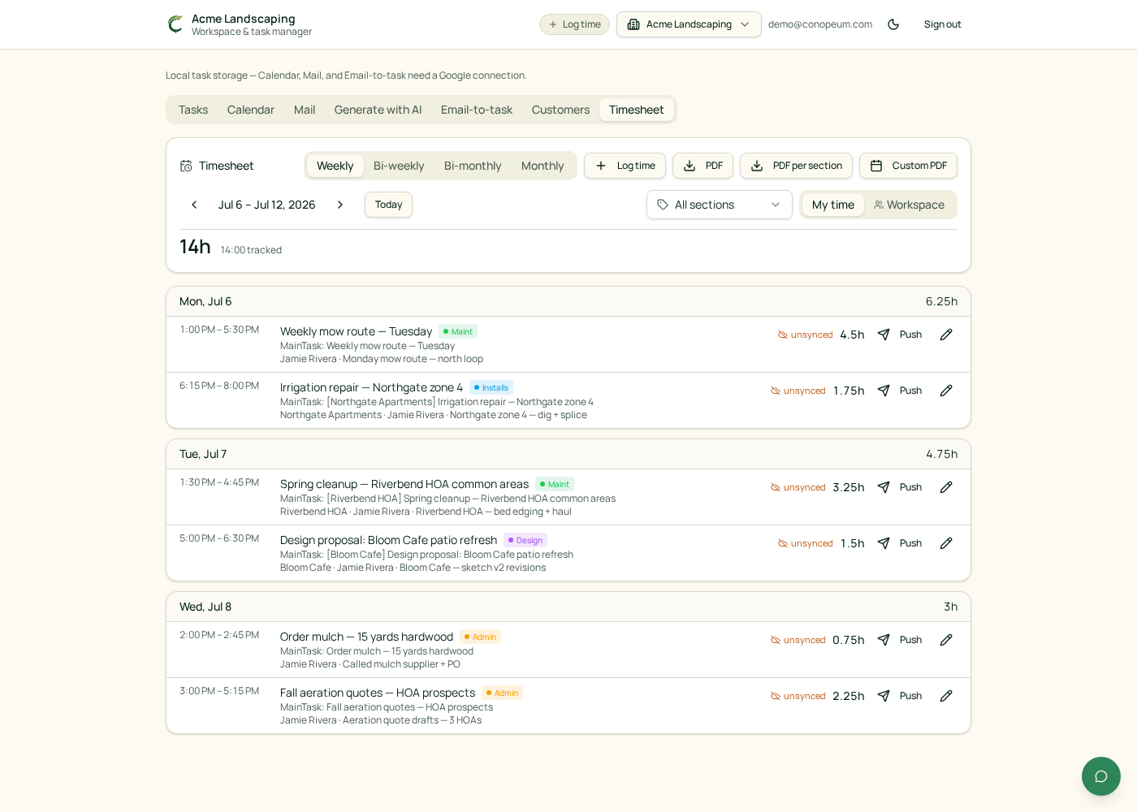The height and width of the screenshot is (812, 1137).
Task: Click the Maint tag on Weekly mow route
Action: 458,331
